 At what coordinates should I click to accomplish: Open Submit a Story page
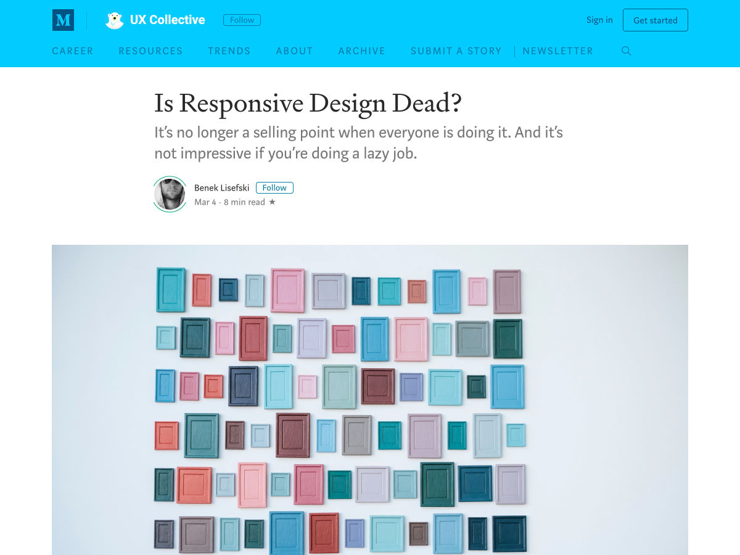click(x=456, y=51)
